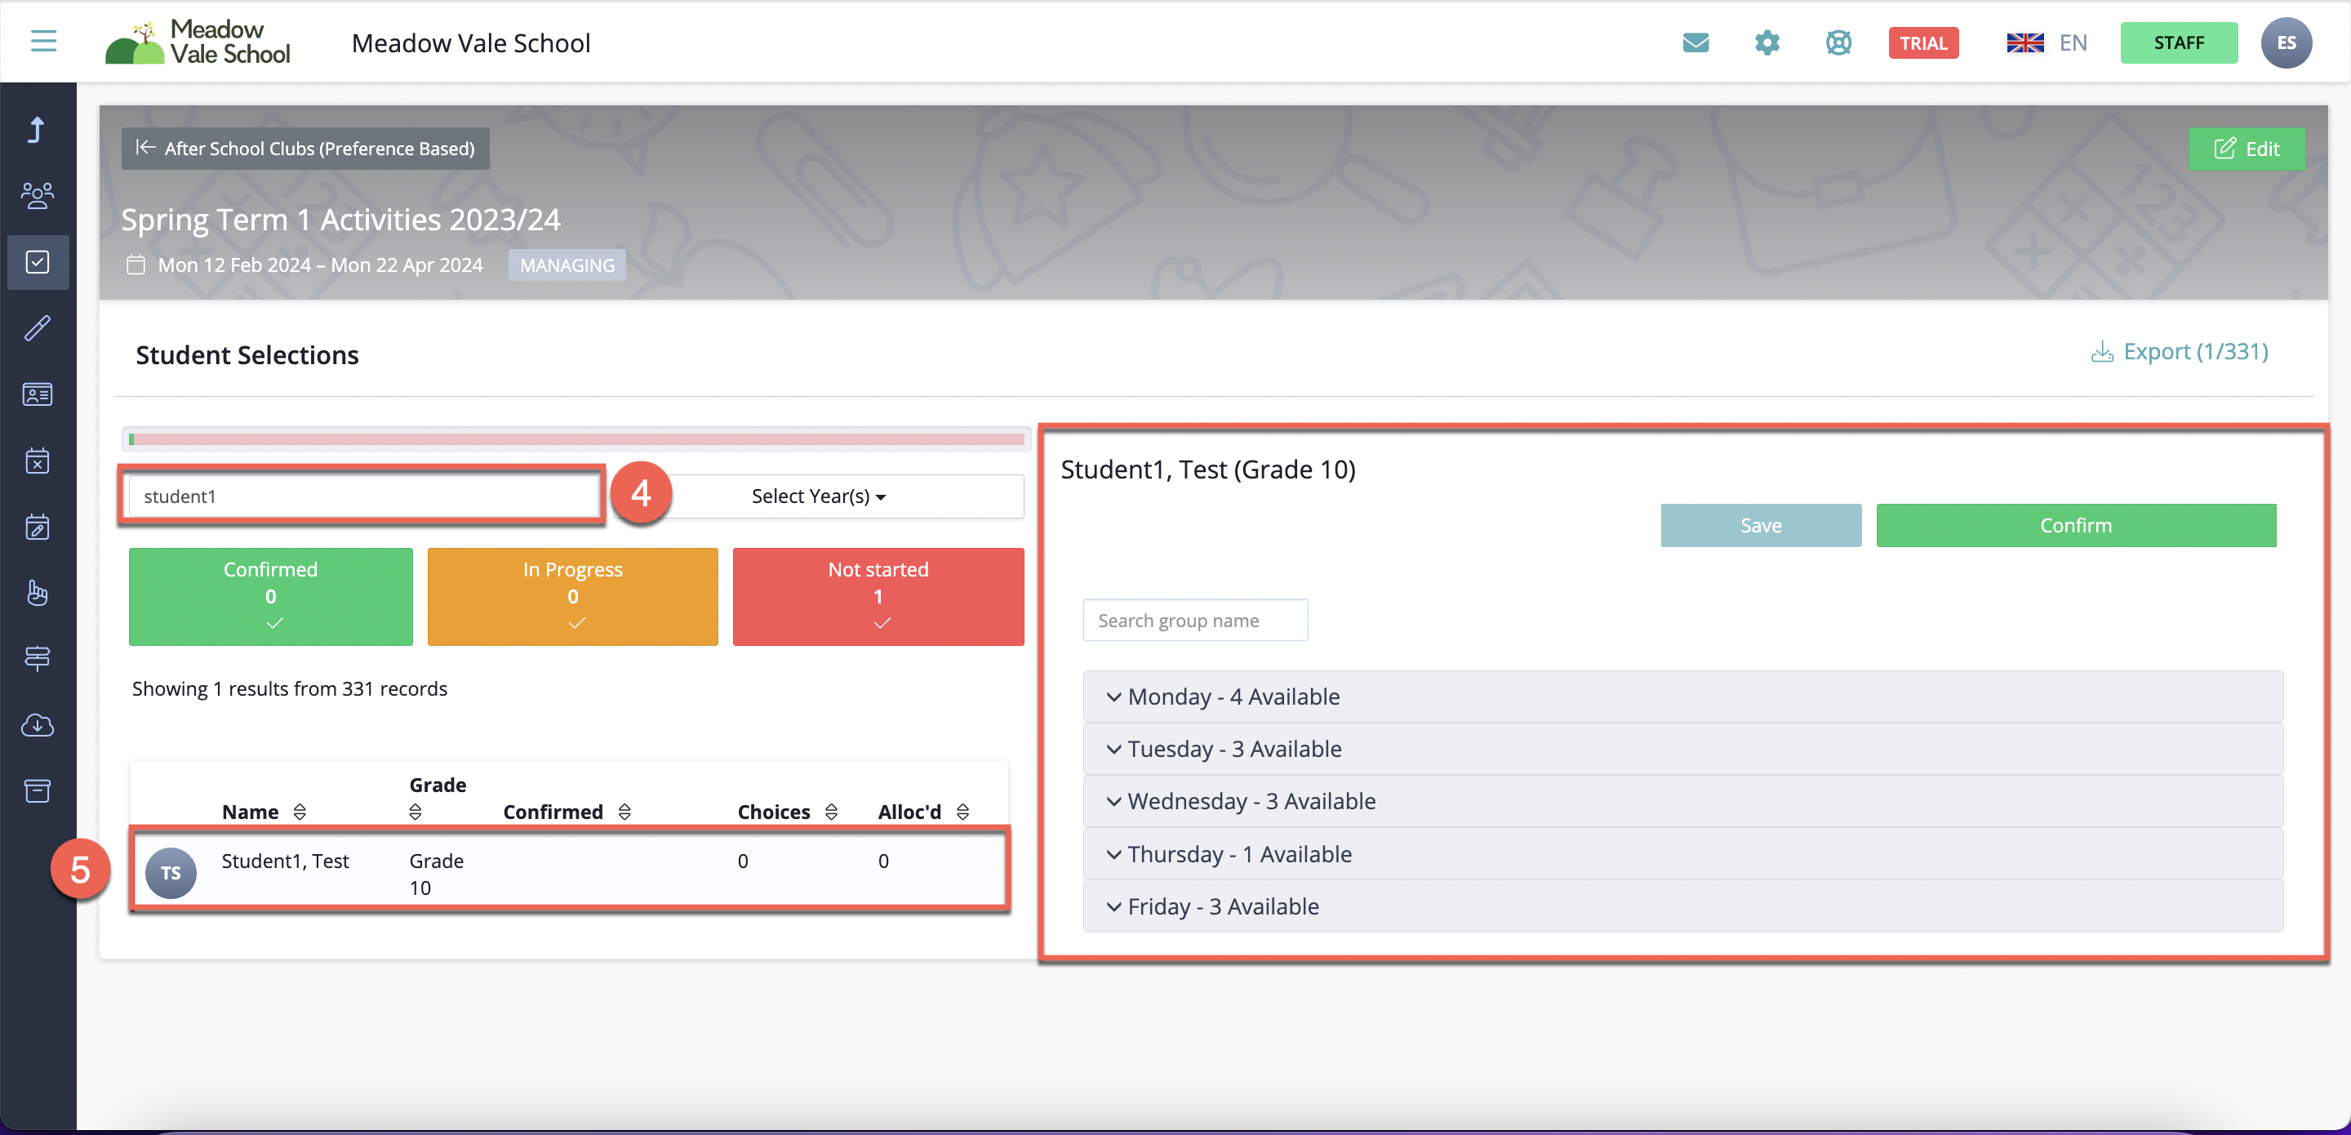
Task: Click the lifebuoy help icon
Action: pyautogui.click(x=1838, y=43)
